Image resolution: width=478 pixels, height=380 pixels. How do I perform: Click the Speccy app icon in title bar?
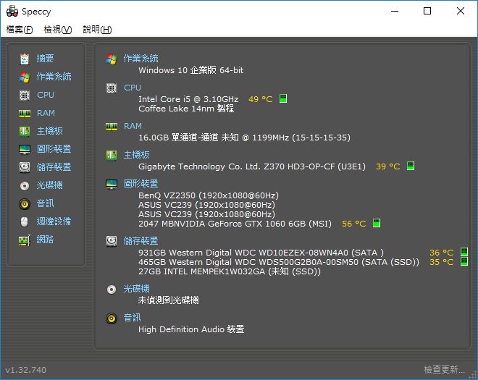[x=12, y=12]
